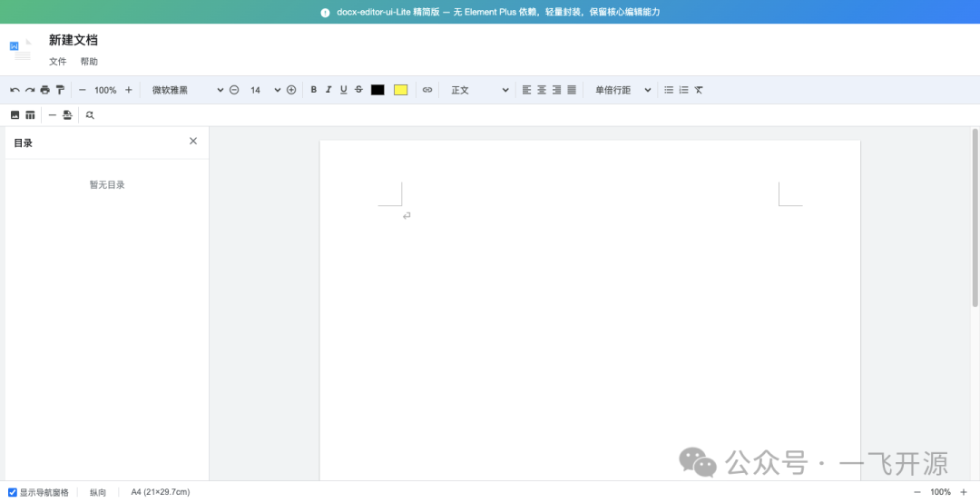Center align the text
Viewport: 980px width, 503px height.
[x=542, y=90]
